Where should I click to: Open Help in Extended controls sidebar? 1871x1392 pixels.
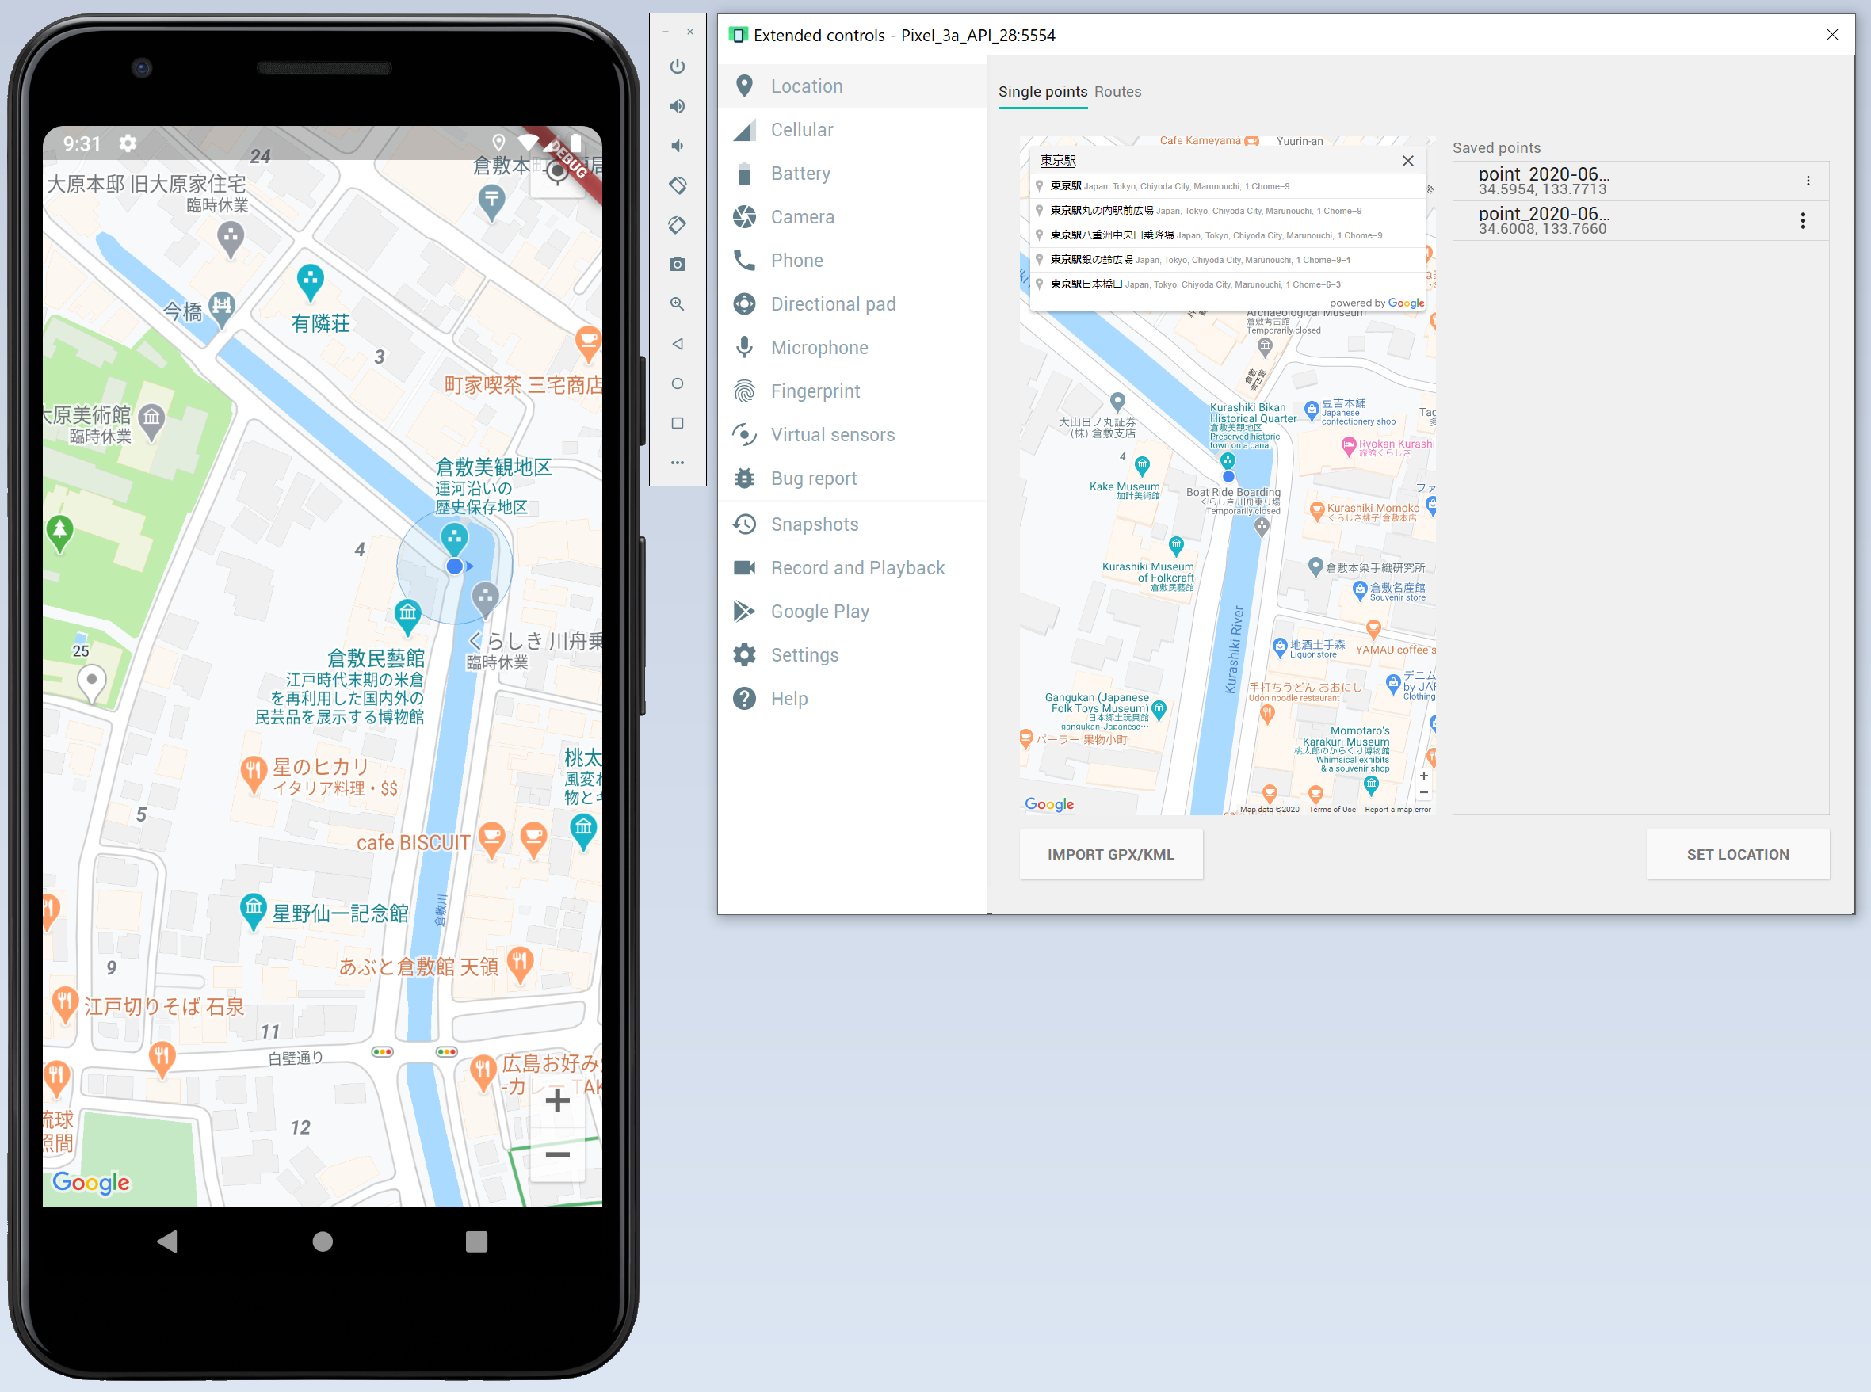[852, 699]
